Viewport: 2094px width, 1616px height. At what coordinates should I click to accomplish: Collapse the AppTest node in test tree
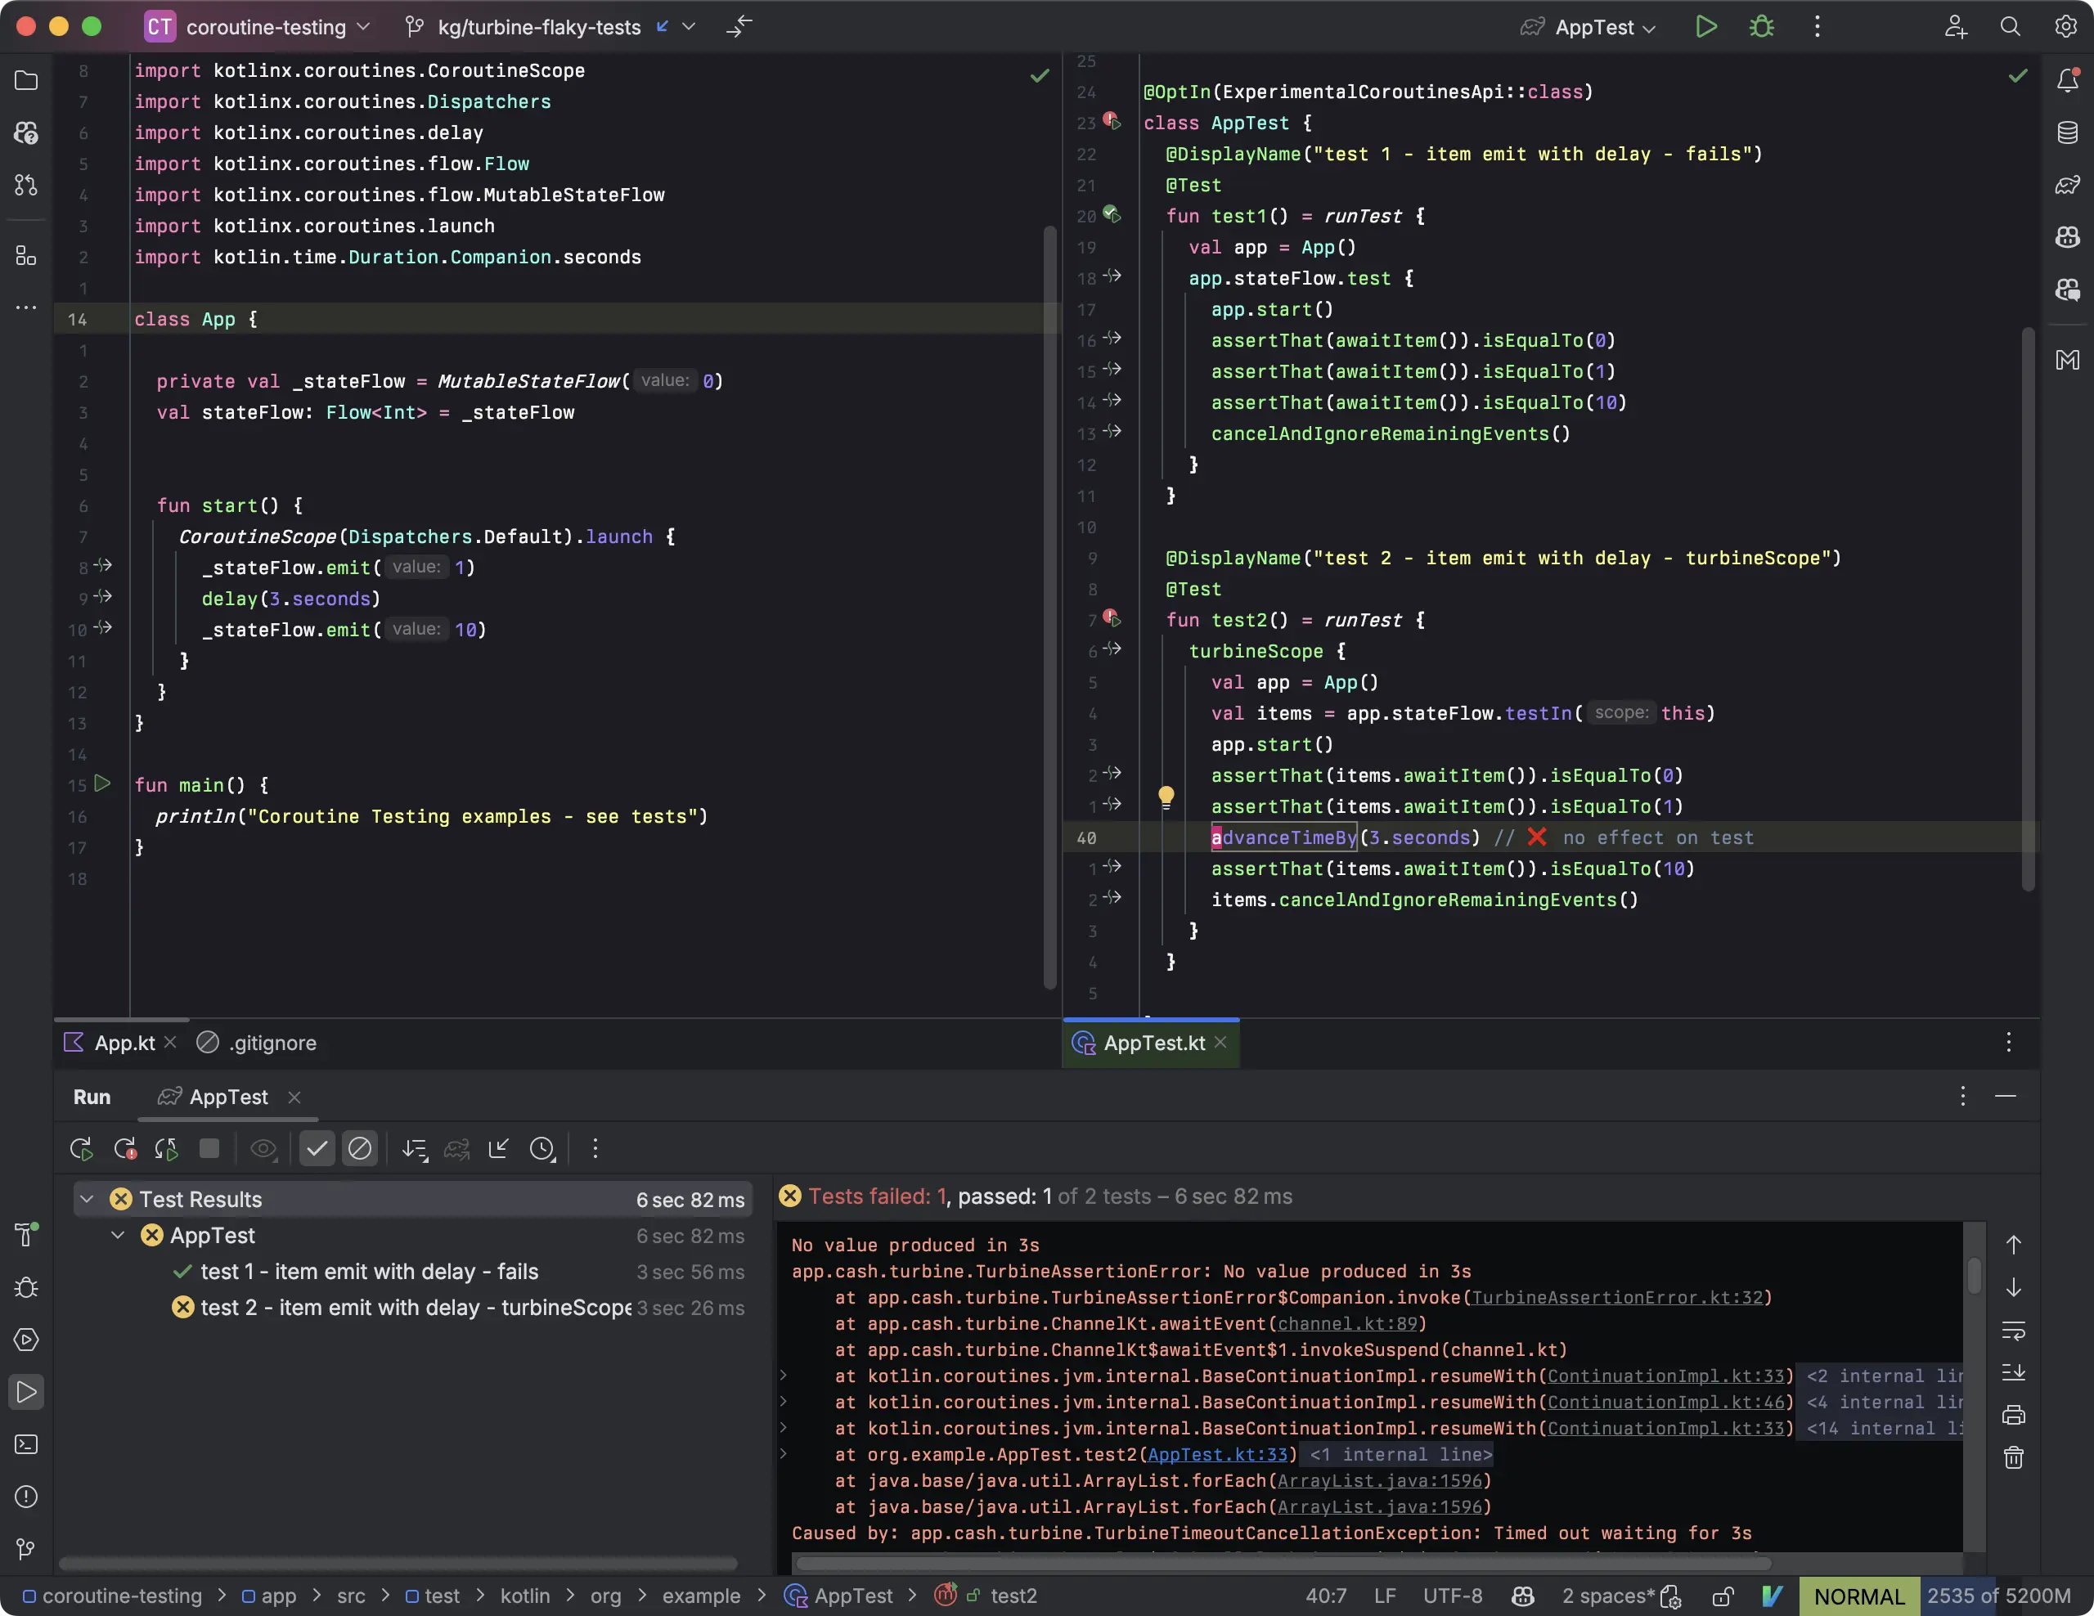pyautogui.click(x=118, y=1236)
